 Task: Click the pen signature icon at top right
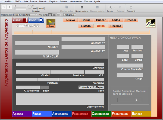click(151, 23)
